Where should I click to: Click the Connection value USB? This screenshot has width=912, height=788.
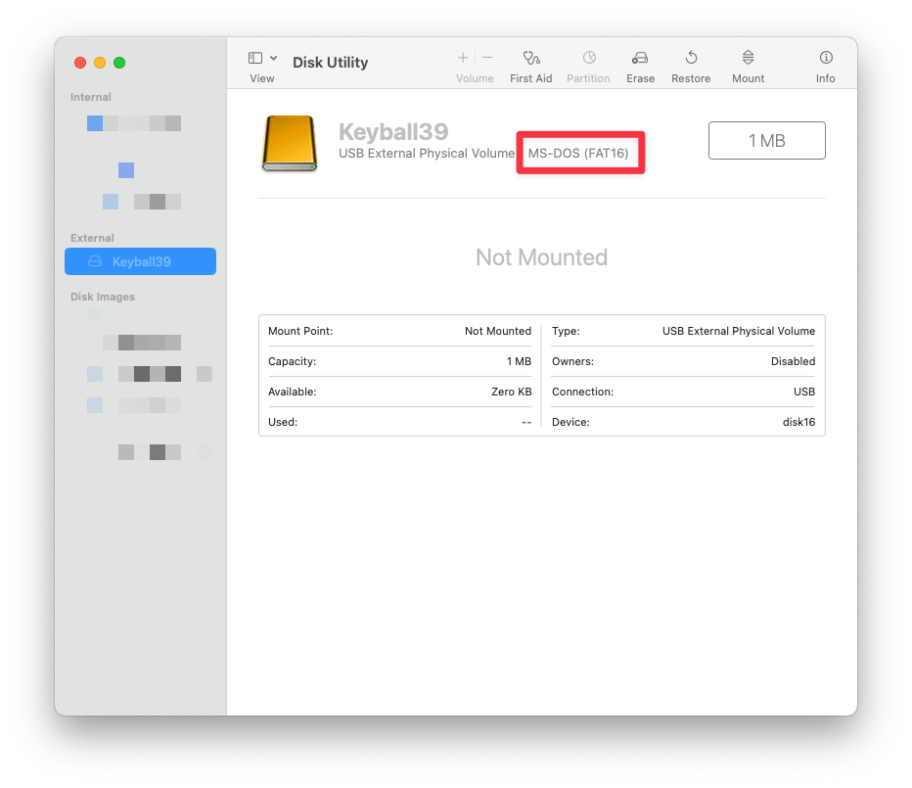tap(804, 392)
